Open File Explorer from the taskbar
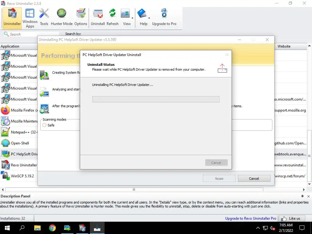The height and width of the screenshot is (234, 312). pos(37,228)
